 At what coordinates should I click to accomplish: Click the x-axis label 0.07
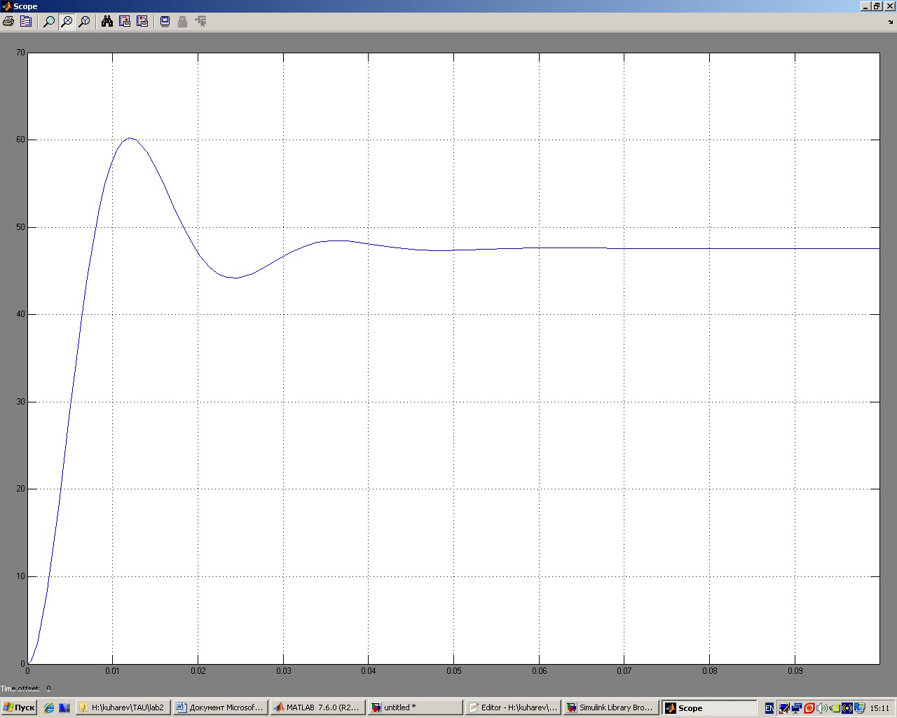coord(624,671)
